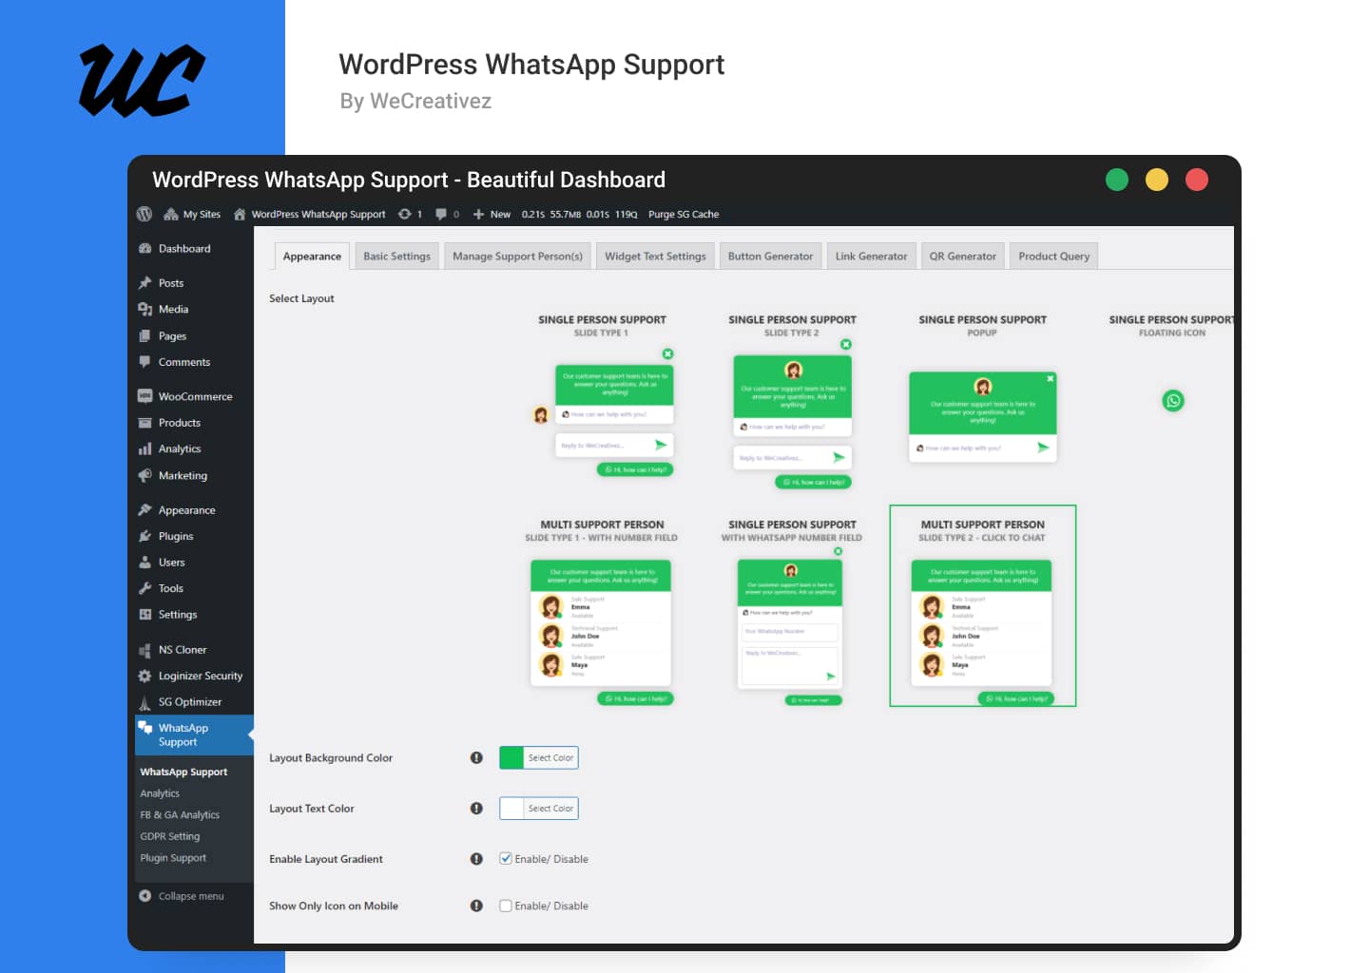Open the Analytics bar chart icon
Image resolution: width=1369 pixels, height=973 pixels.
click(145, 448)
